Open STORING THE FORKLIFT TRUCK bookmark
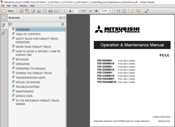 [34, 73]
